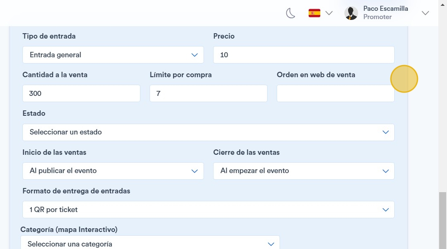This screenshot has width=447, height=249.
Task: Click the Límite por compra field
Action: [209, 93]
